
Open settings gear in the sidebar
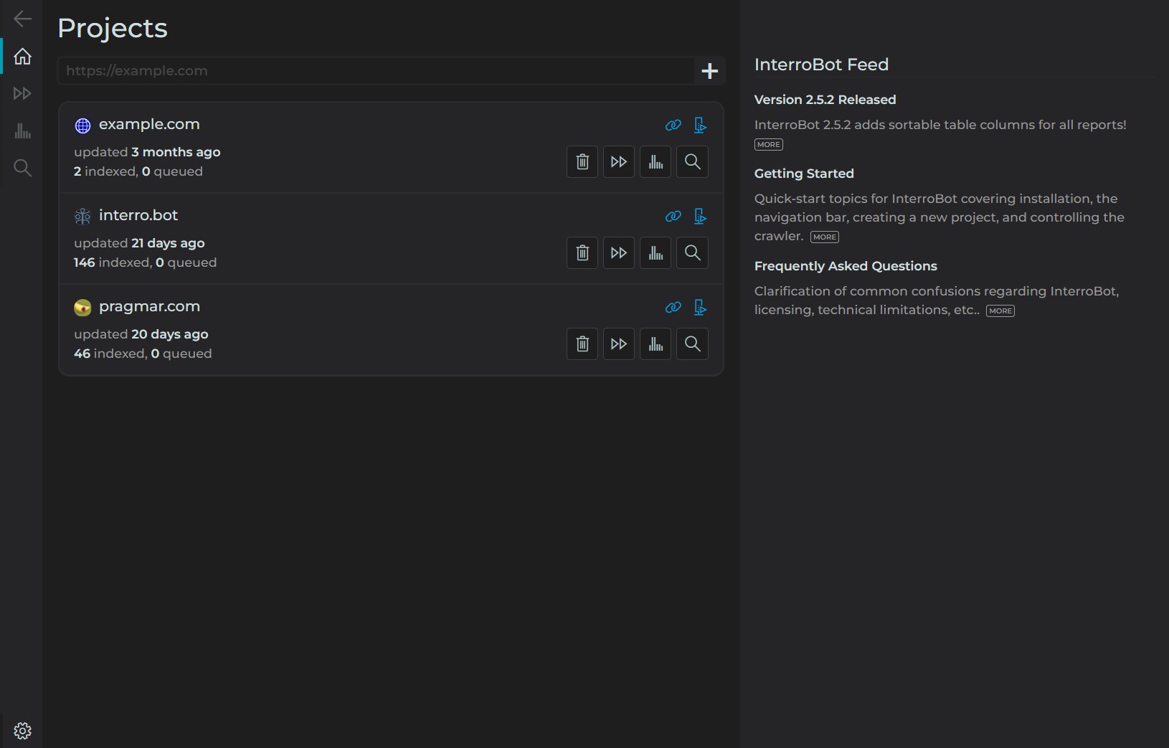click(x=22, y=730)
